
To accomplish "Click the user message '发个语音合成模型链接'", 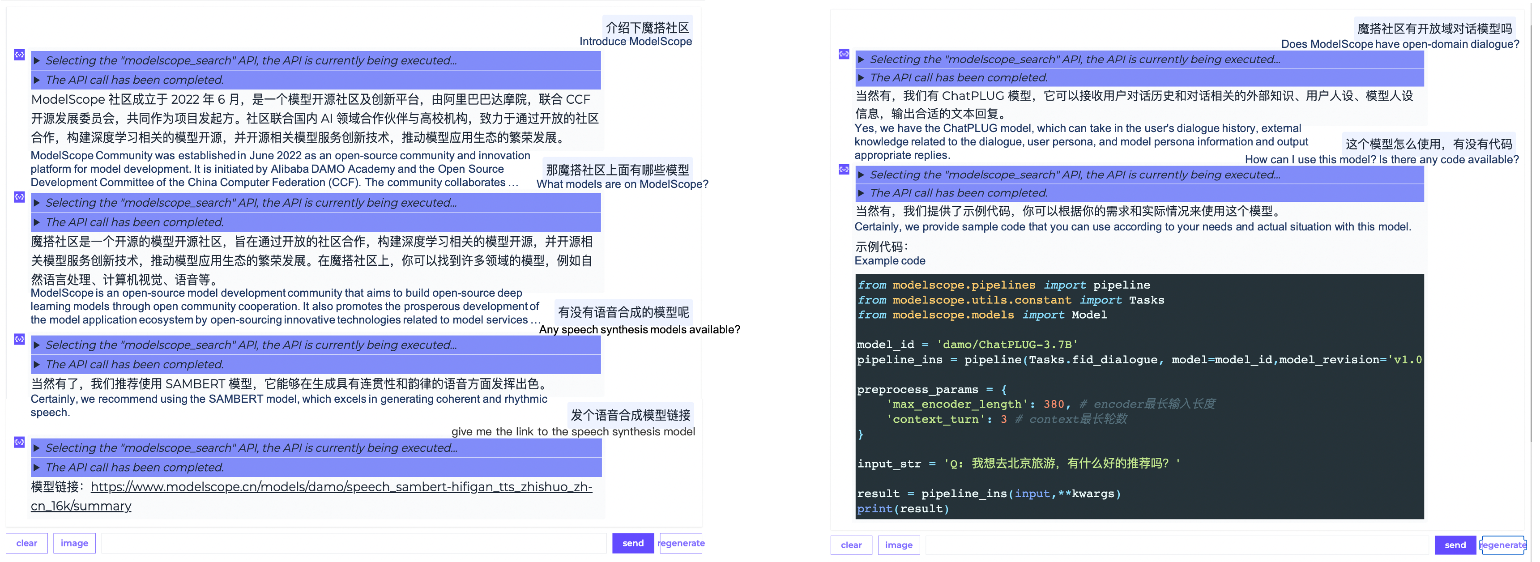I will pos(631,415).
